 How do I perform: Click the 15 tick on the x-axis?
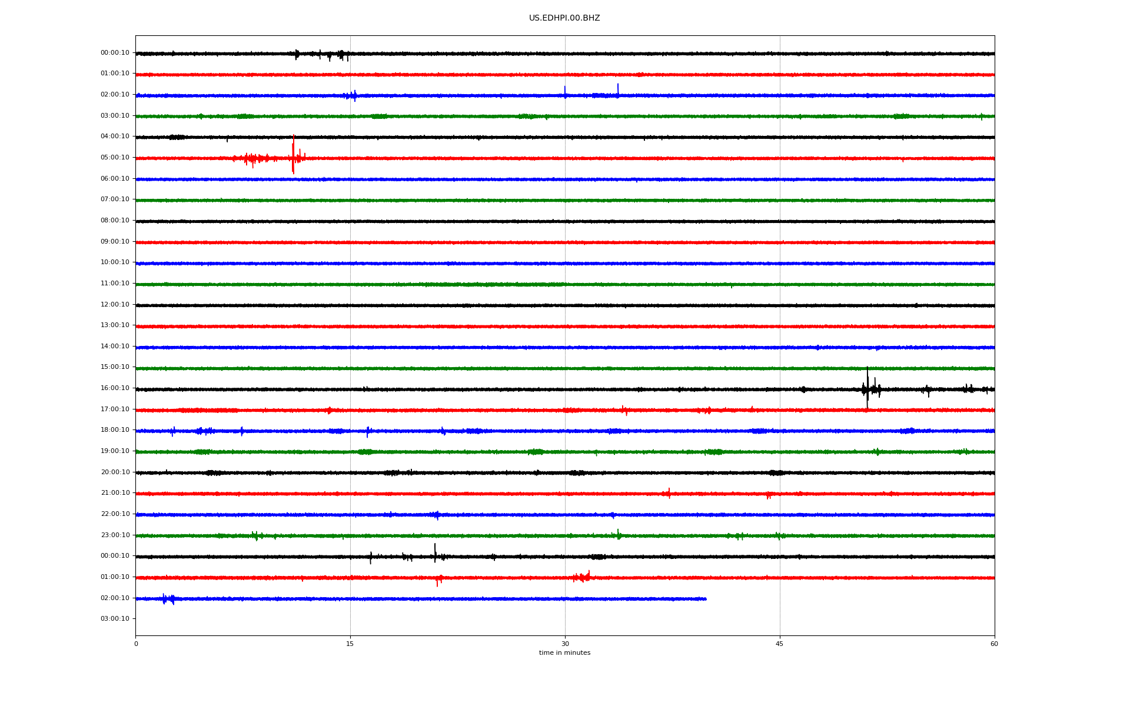click(x=350, y=644)
